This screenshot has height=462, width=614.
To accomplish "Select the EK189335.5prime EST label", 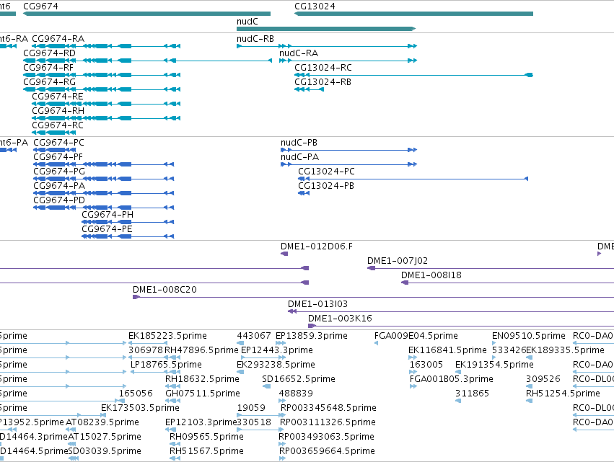I will point(566,350).
